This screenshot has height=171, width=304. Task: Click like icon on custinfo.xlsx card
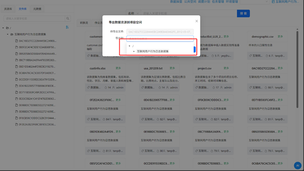pos(106,87)
